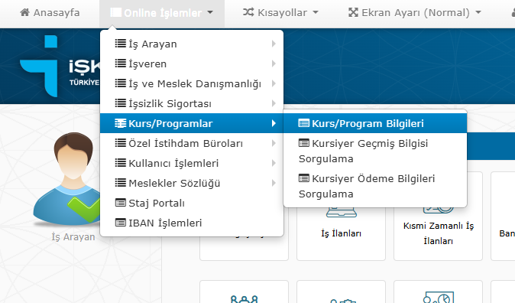Open Ekran Ayarı (Normal) dropdown caret
515x303 pixels.
pos(478,12)
